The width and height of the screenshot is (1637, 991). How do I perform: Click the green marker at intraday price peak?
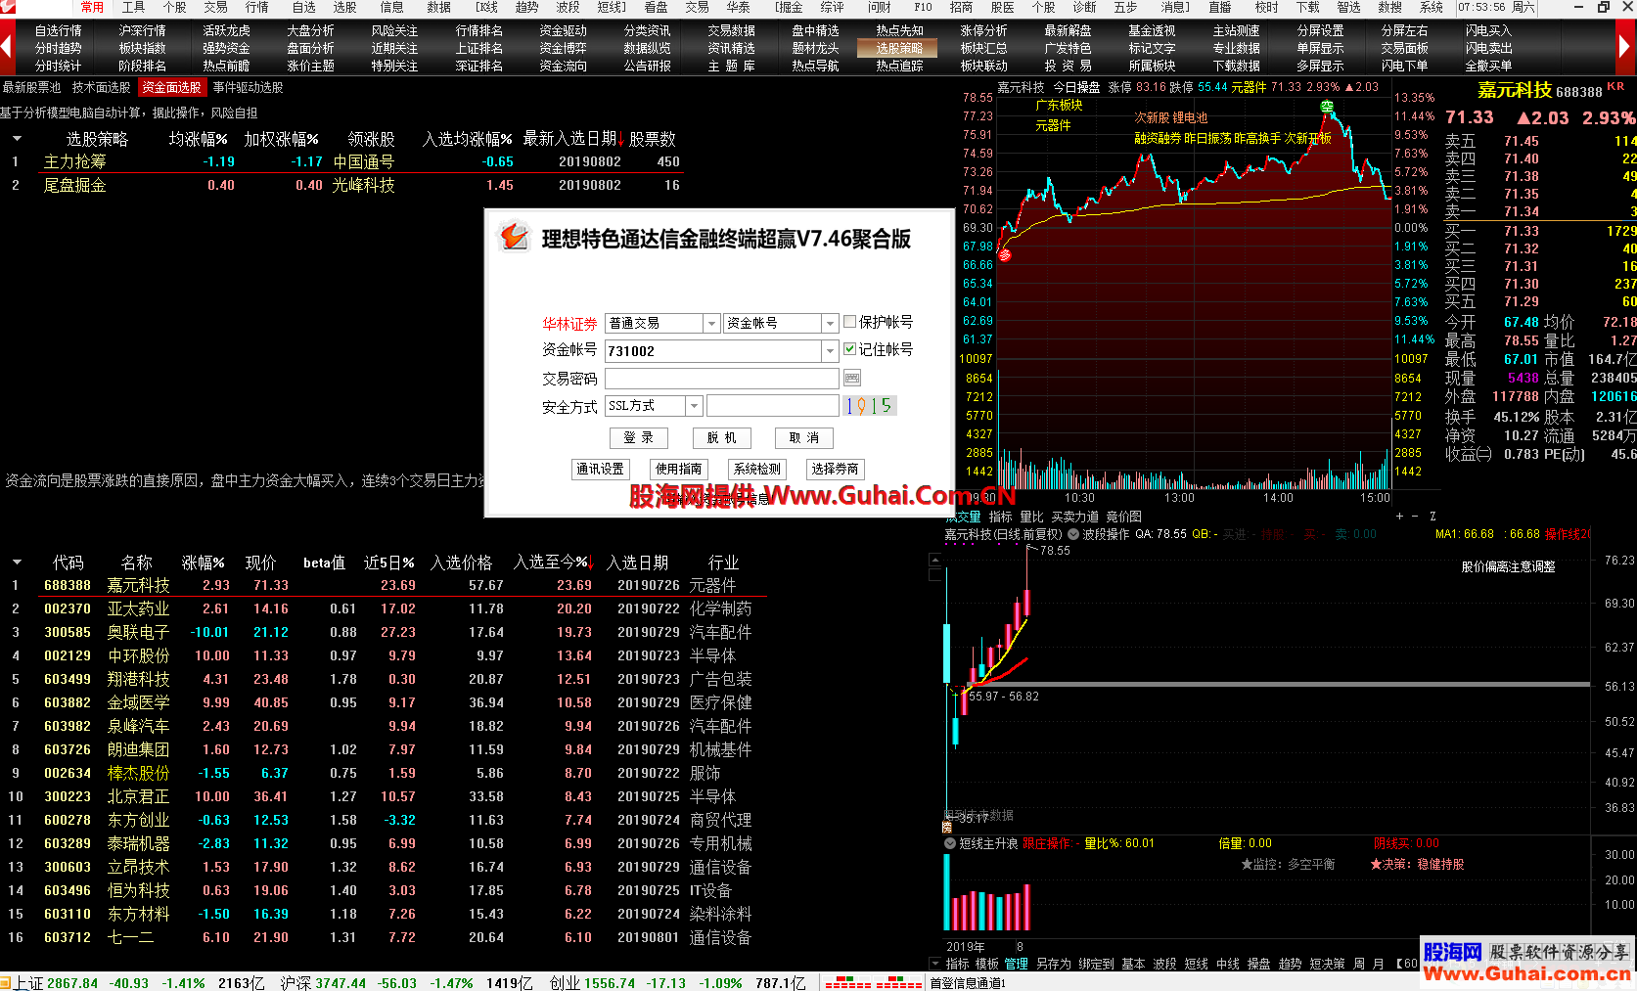click(x=1327, y=107)
